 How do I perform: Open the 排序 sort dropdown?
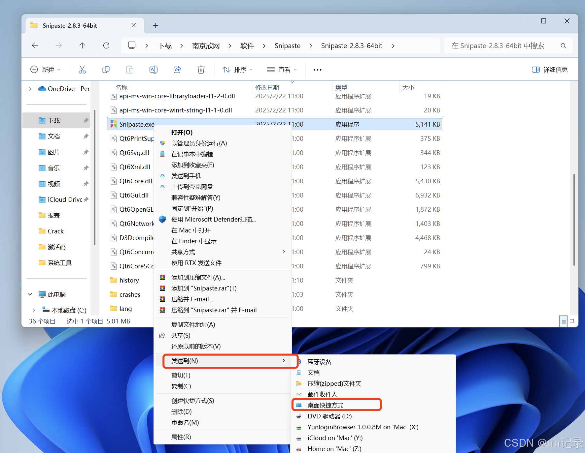coord(238,70)
